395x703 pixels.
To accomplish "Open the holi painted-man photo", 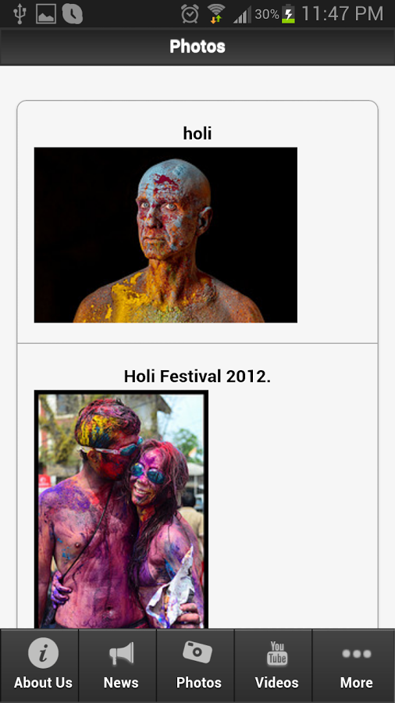I will point(165,235).
